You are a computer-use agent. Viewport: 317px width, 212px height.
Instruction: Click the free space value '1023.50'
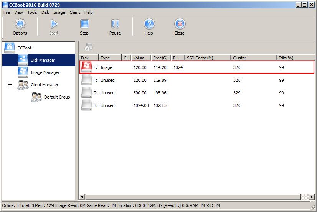(x=161, y=105)
